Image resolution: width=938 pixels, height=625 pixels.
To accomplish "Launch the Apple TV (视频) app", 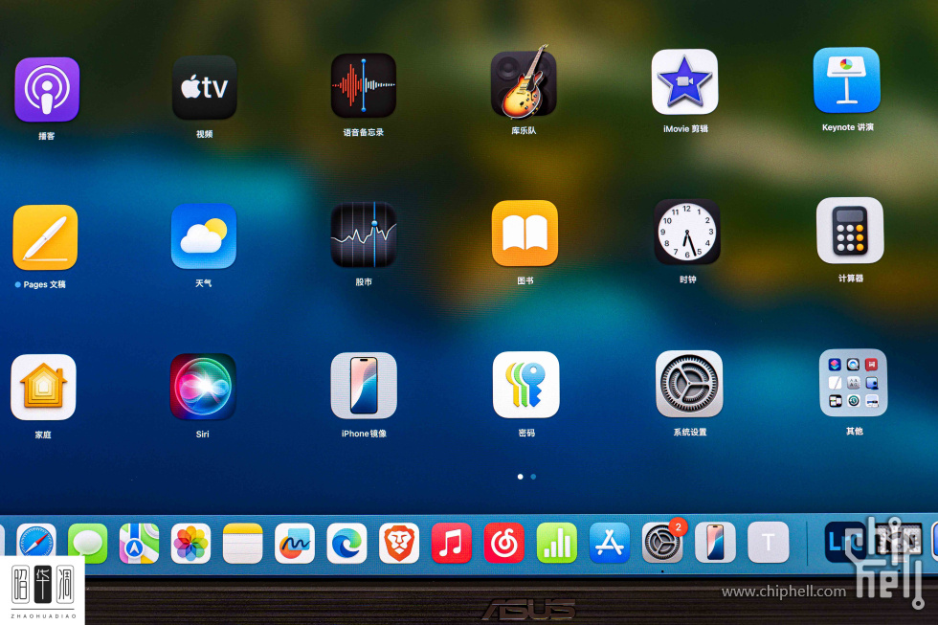I will (x=205, y=87).
